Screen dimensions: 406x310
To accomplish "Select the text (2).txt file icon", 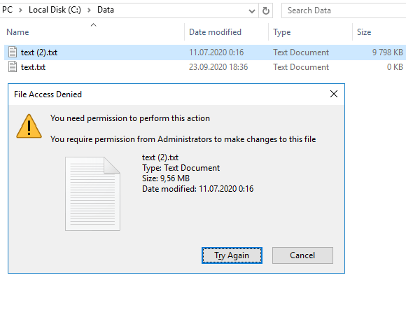I will [x=13, y=52].
